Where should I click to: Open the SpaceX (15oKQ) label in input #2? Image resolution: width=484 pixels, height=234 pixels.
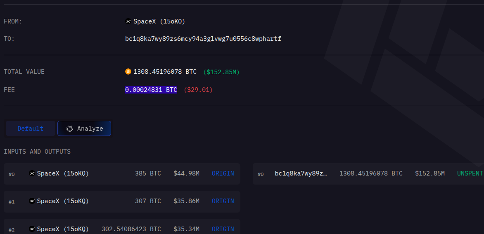pos(63,229)
